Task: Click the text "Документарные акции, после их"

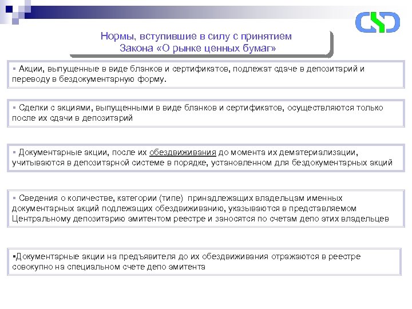Action: (x=82, y=152)
